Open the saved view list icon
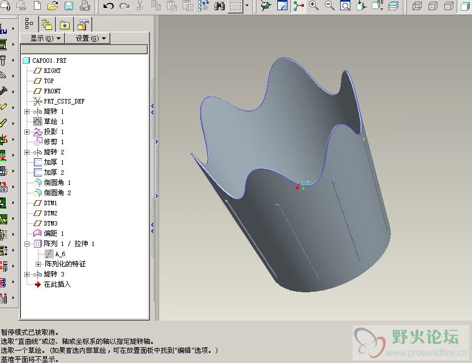 pos(377,6)
